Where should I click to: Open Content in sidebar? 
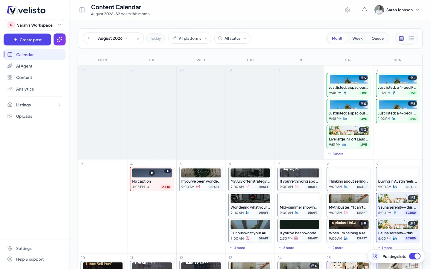tap(34, 77)
